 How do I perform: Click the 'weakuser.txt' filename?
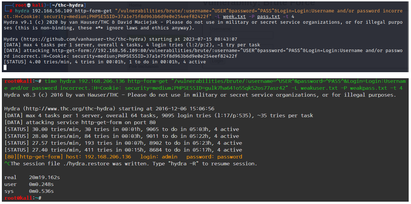[319, 88]
